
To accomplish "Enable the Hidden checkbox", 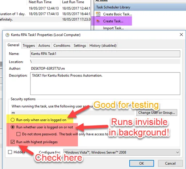I will 10,152.
